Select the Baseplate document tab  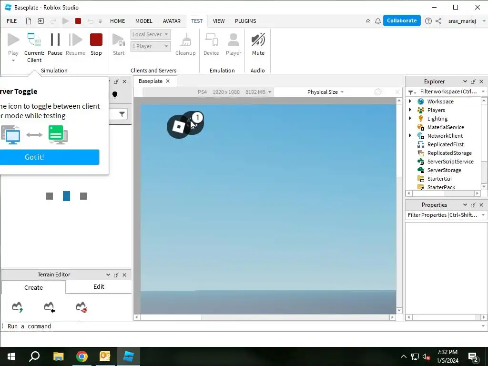[x=151, y=81]
